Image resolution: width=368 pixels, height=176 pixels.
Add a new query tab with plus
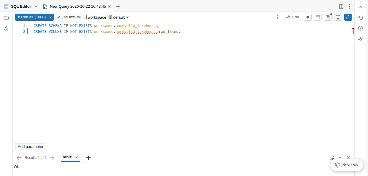point(118,7)
